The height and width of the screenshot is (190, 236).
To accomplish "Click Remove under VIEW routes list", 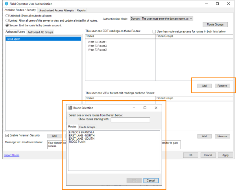I will [222, 136].
